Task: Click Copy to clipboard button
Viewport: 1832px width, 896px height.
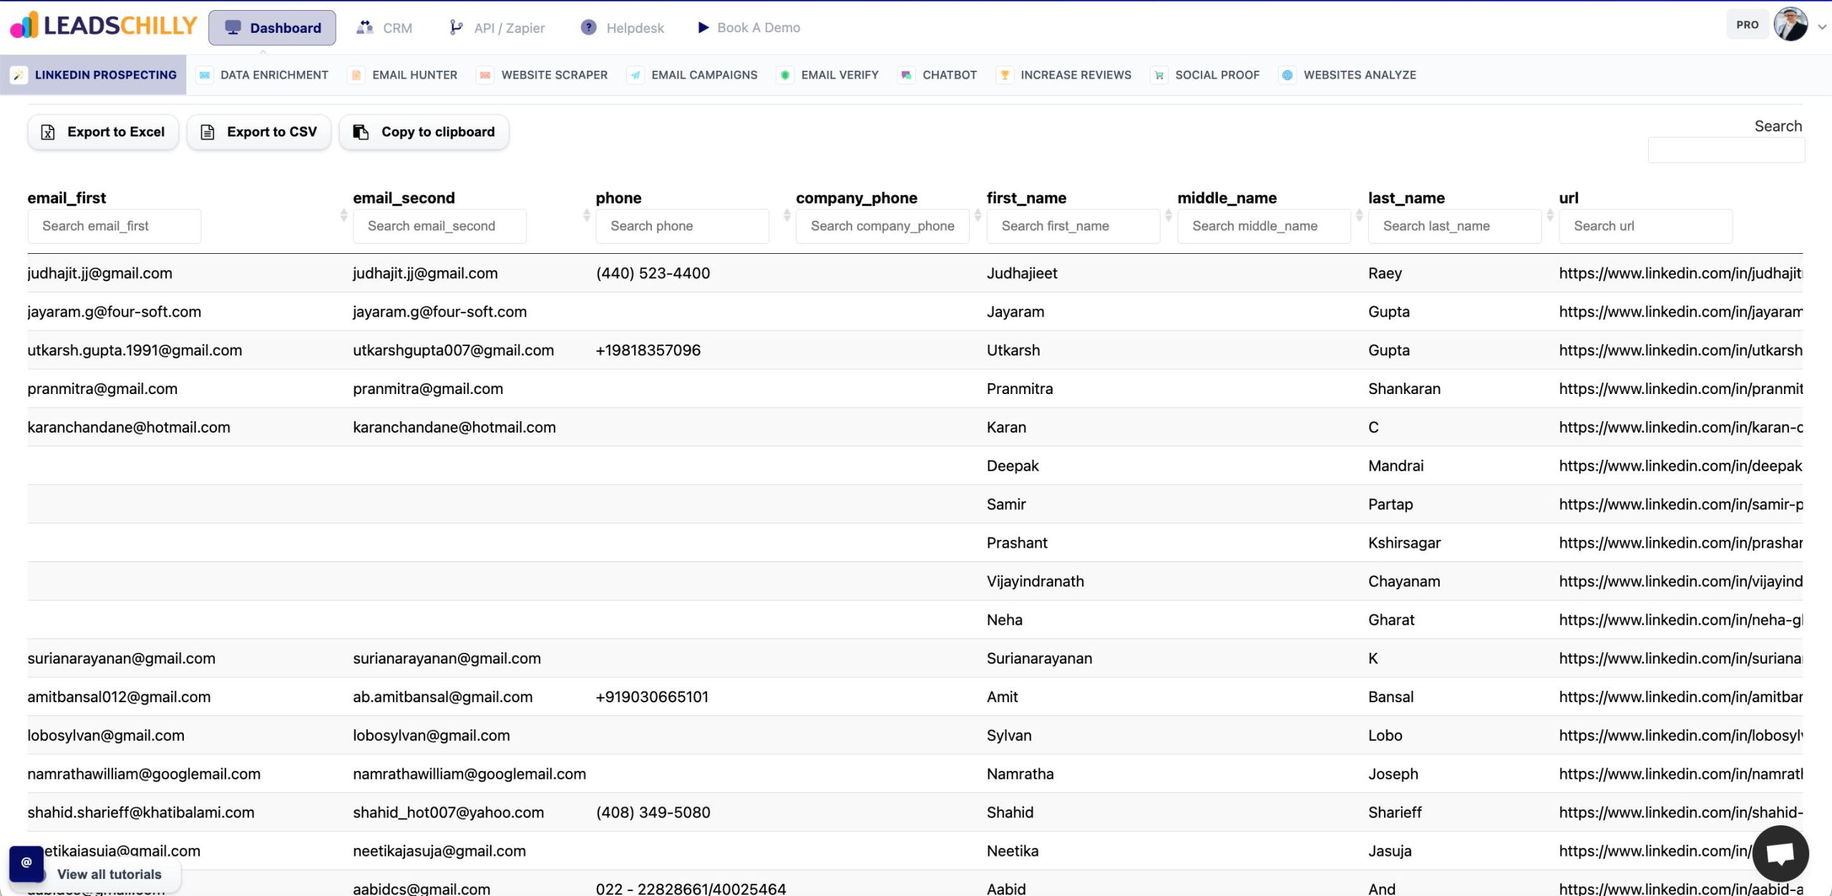Action: (424, 132)
